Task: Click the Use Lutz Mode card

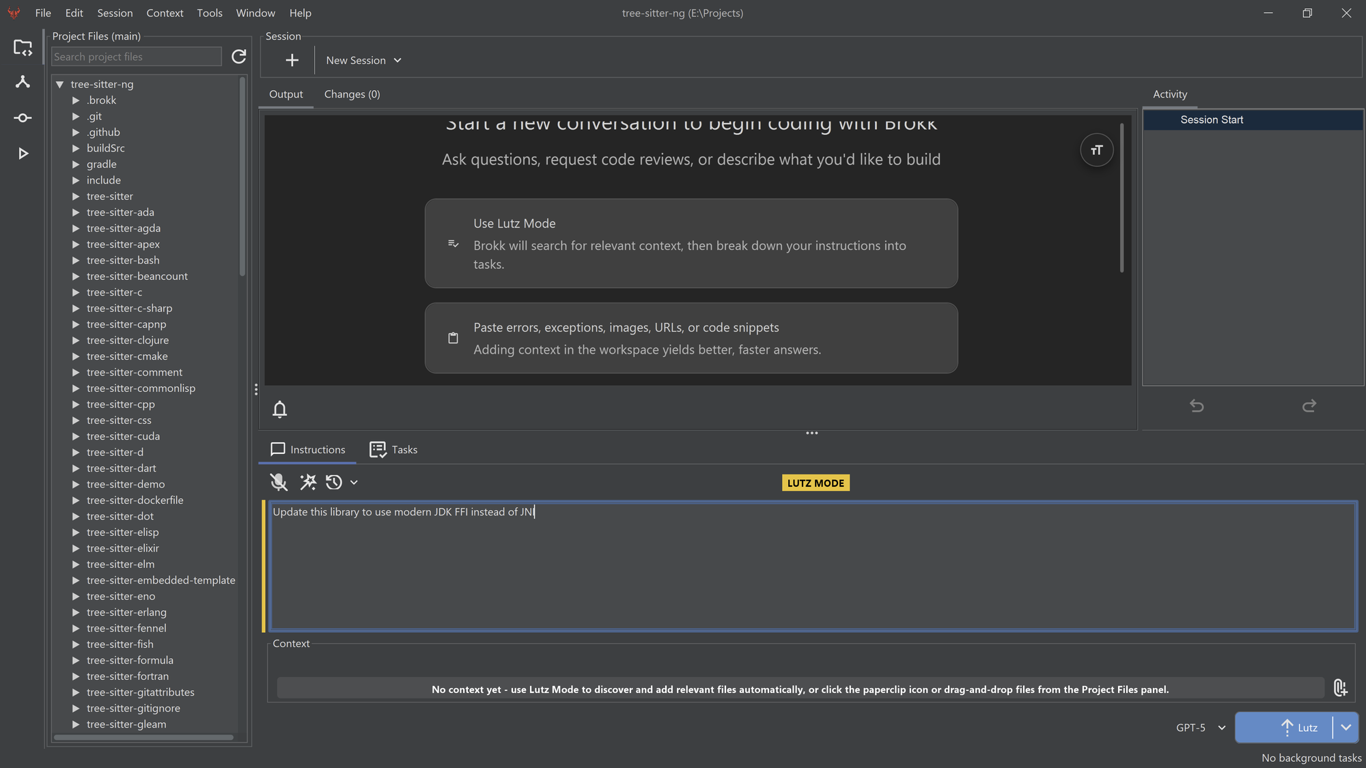Action: [x=691, y=243]
